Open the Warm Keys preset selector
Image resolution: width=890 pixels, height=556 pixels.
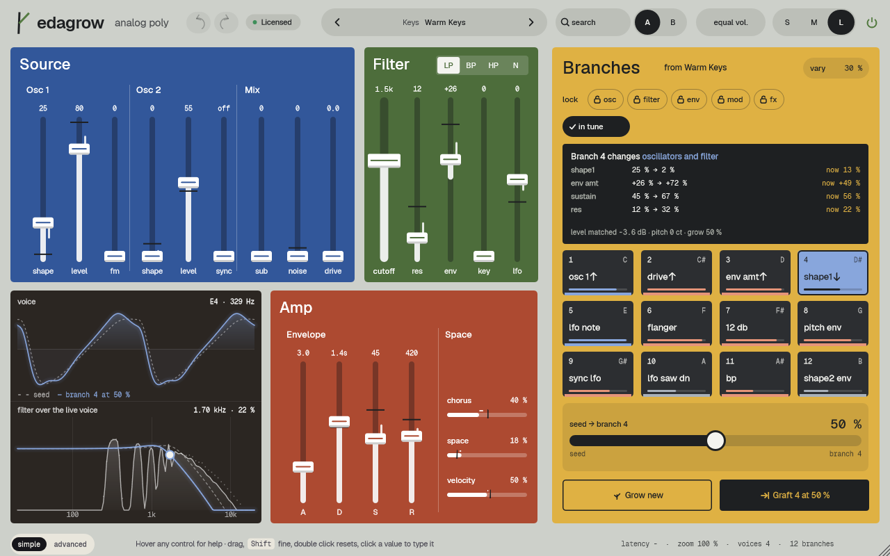pyautogui.click(x=434, y=22)
